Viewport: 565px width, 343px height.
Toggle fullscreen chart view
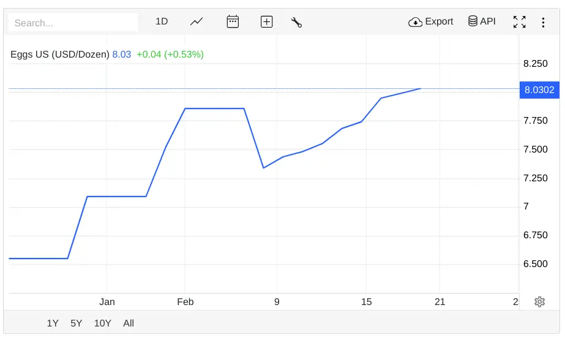(519, 22)
